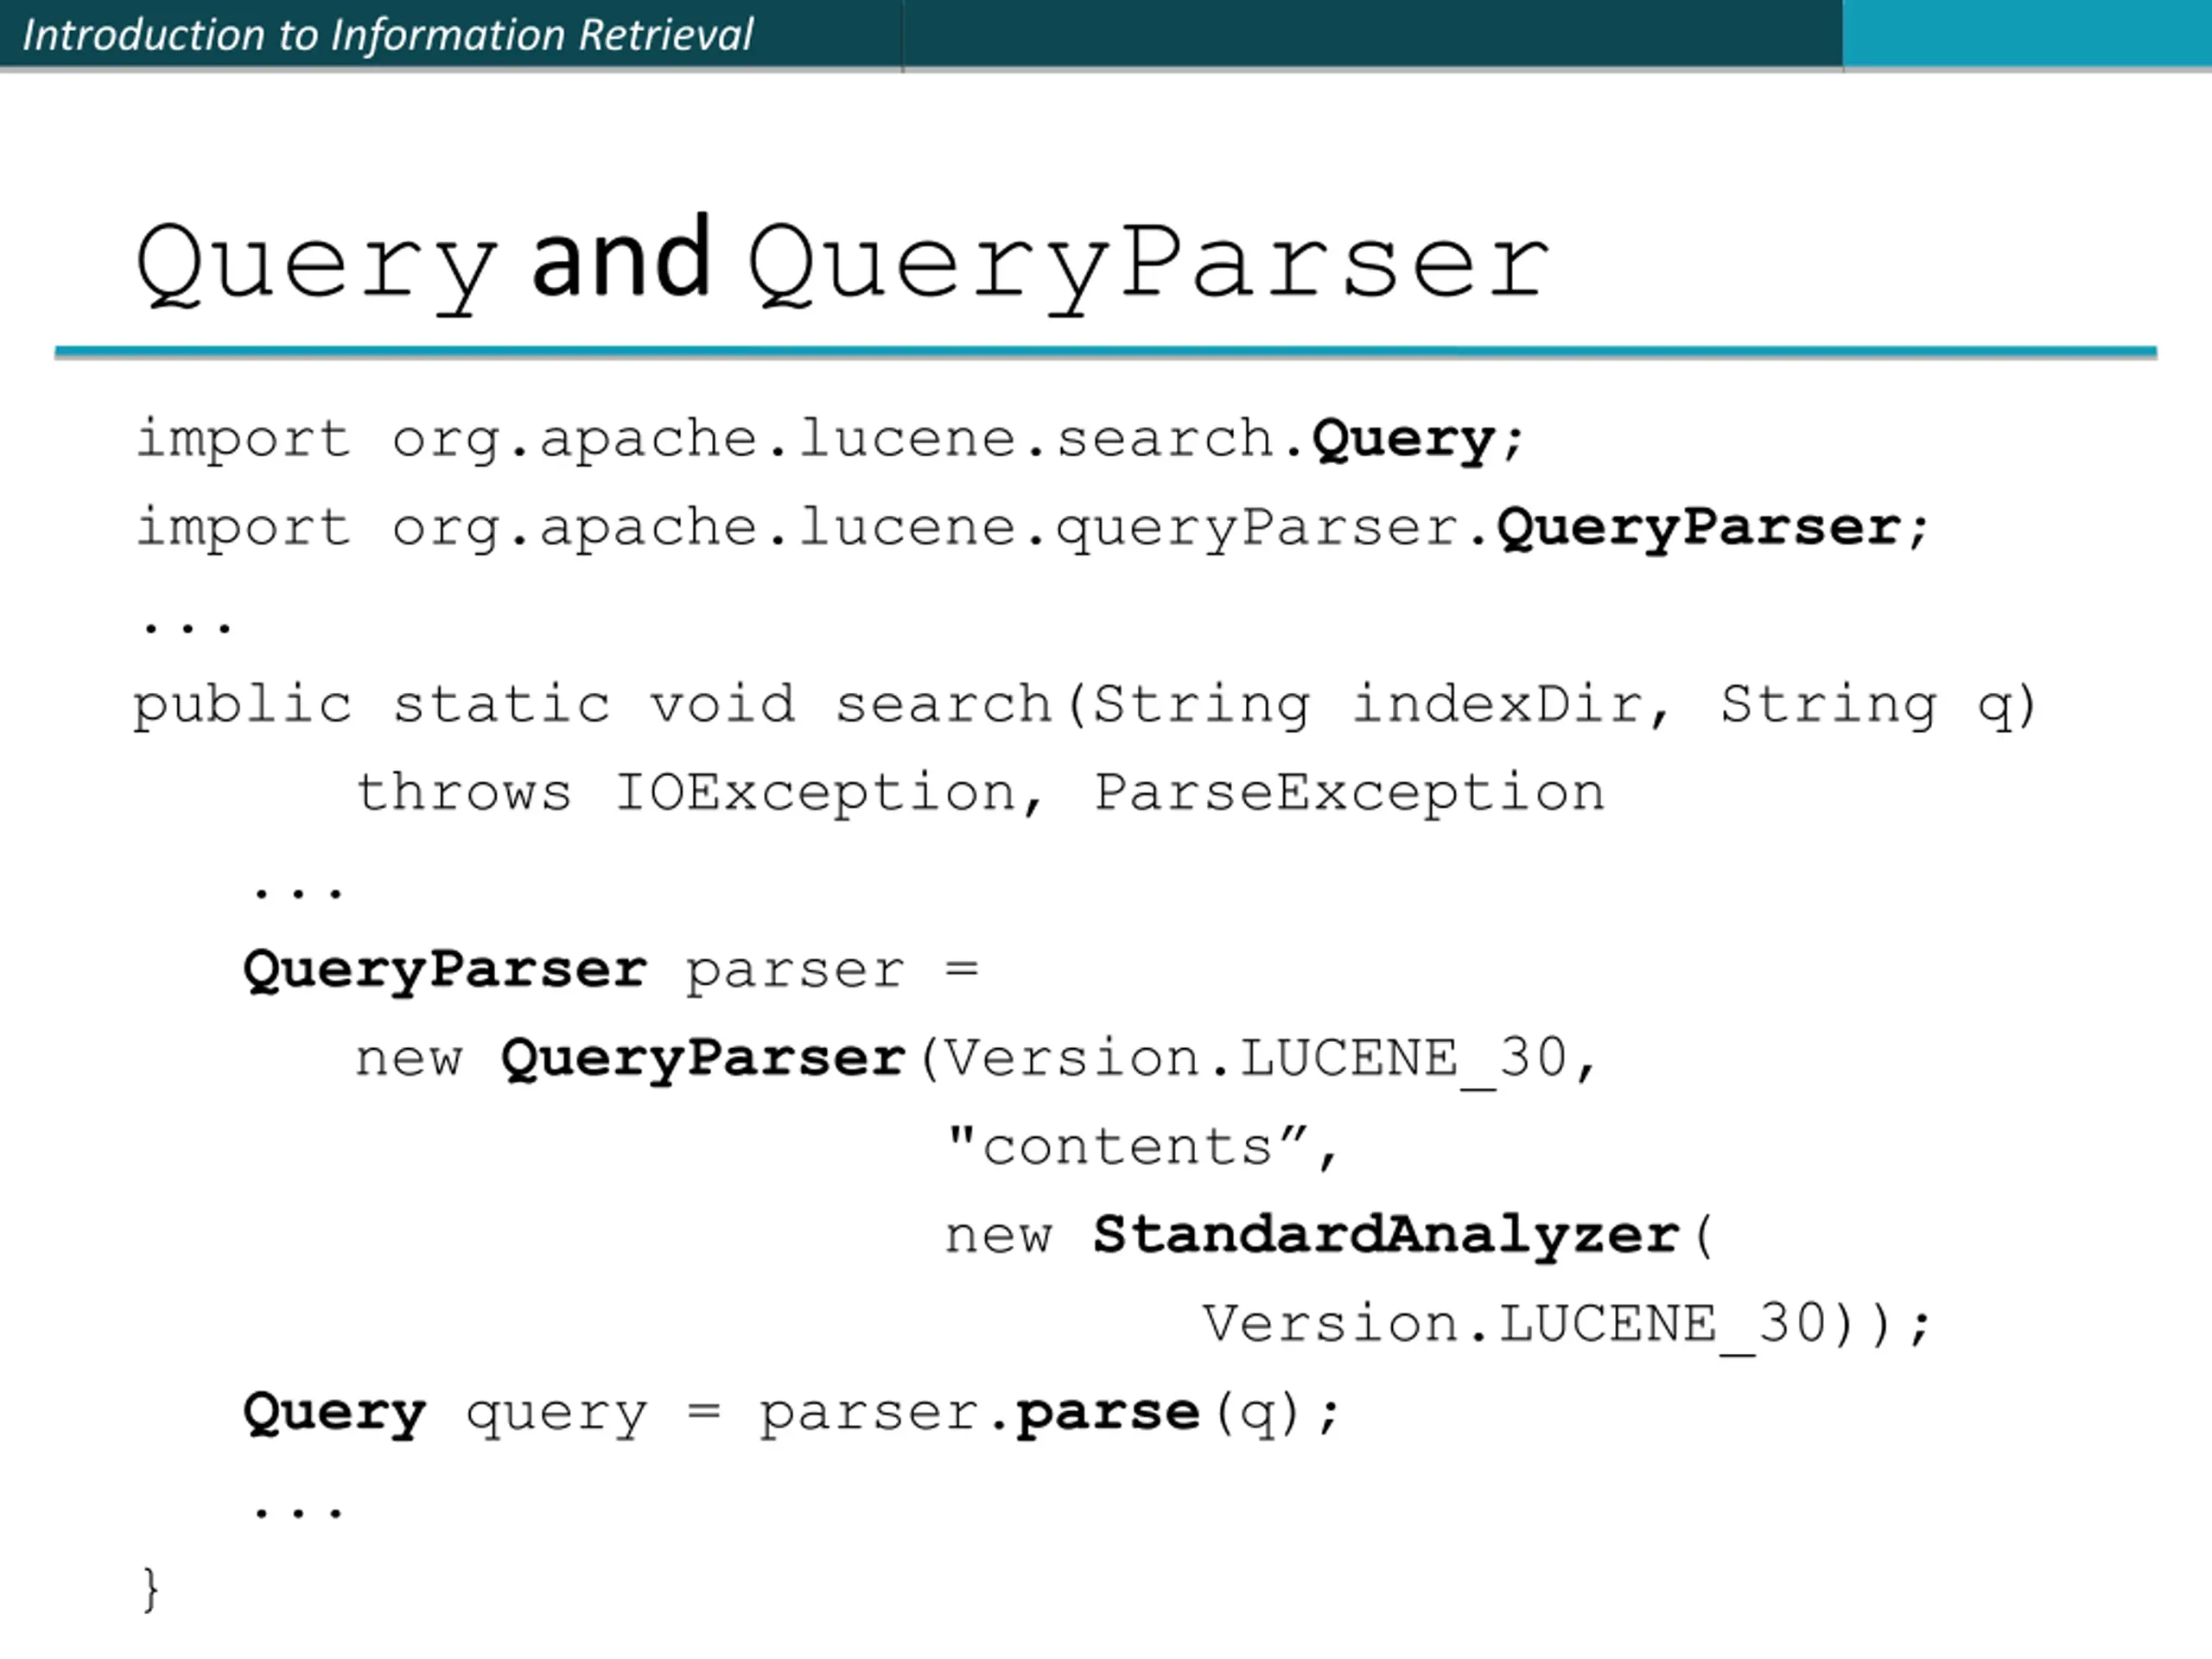
Task: Click the line 'QueryParser parser ='
Action: click(x=611, y=971)
